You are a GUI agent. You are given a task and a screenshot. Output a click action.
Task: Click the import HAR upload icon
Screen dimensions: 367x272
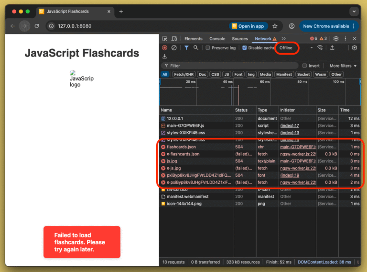tap(332, 47)
